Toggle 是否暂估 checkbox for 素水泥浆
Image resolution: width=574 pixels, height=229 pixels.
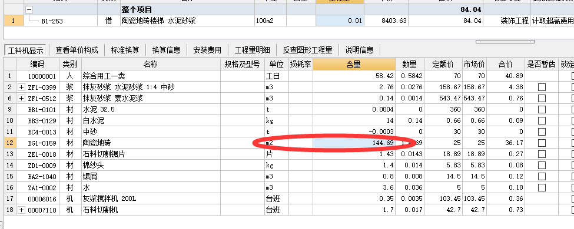tap(542, 98)
